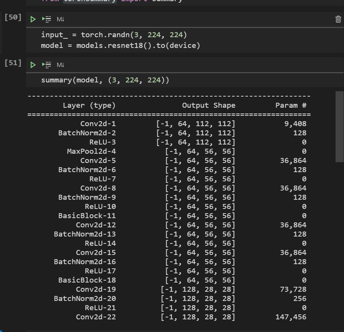Click the output shape of Conv2d-1
Viewport: 344px width, 332px height.
click(195, 124)
